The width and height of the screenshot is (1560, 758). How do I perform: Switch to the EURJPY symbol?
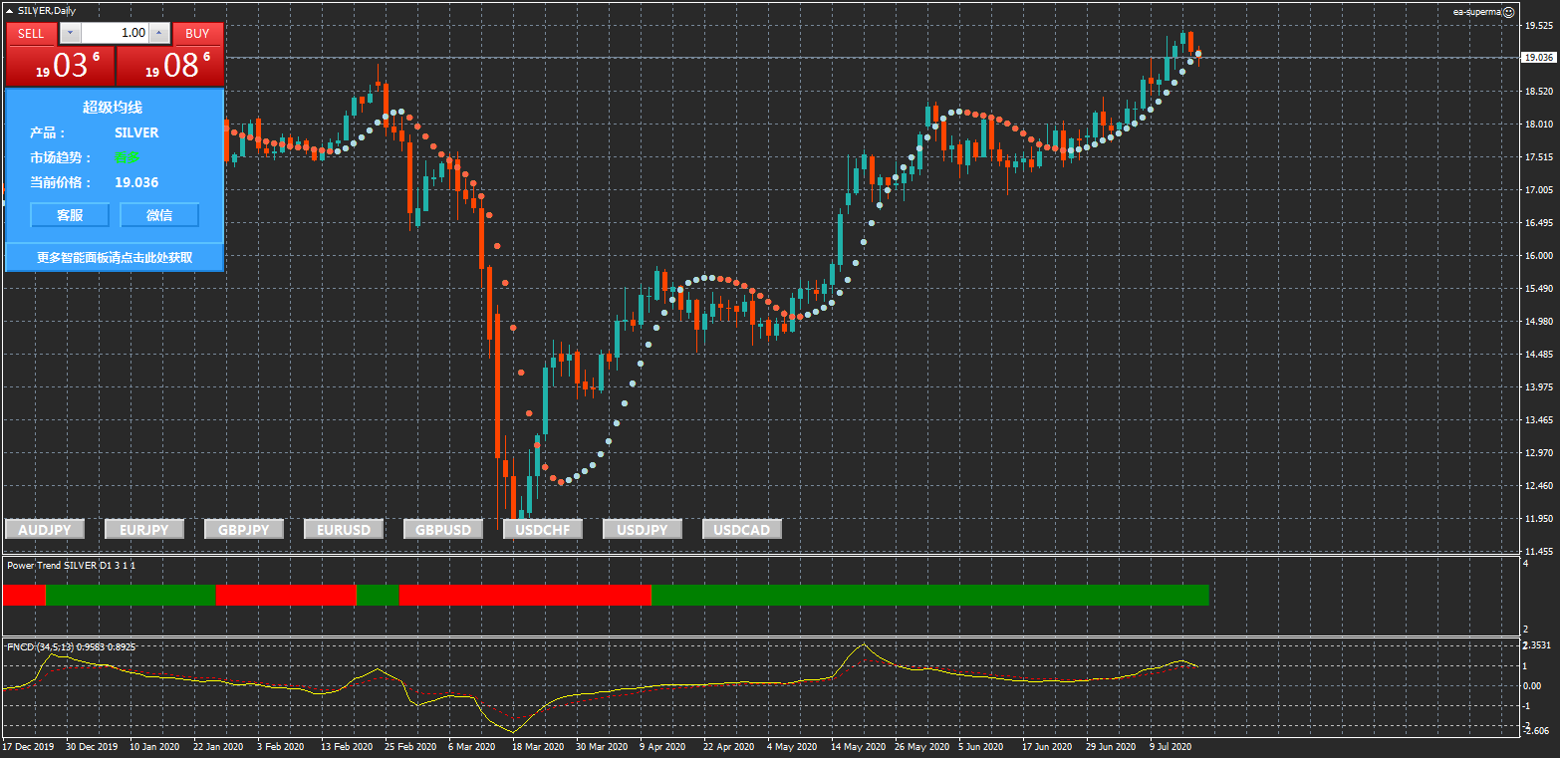144,530
